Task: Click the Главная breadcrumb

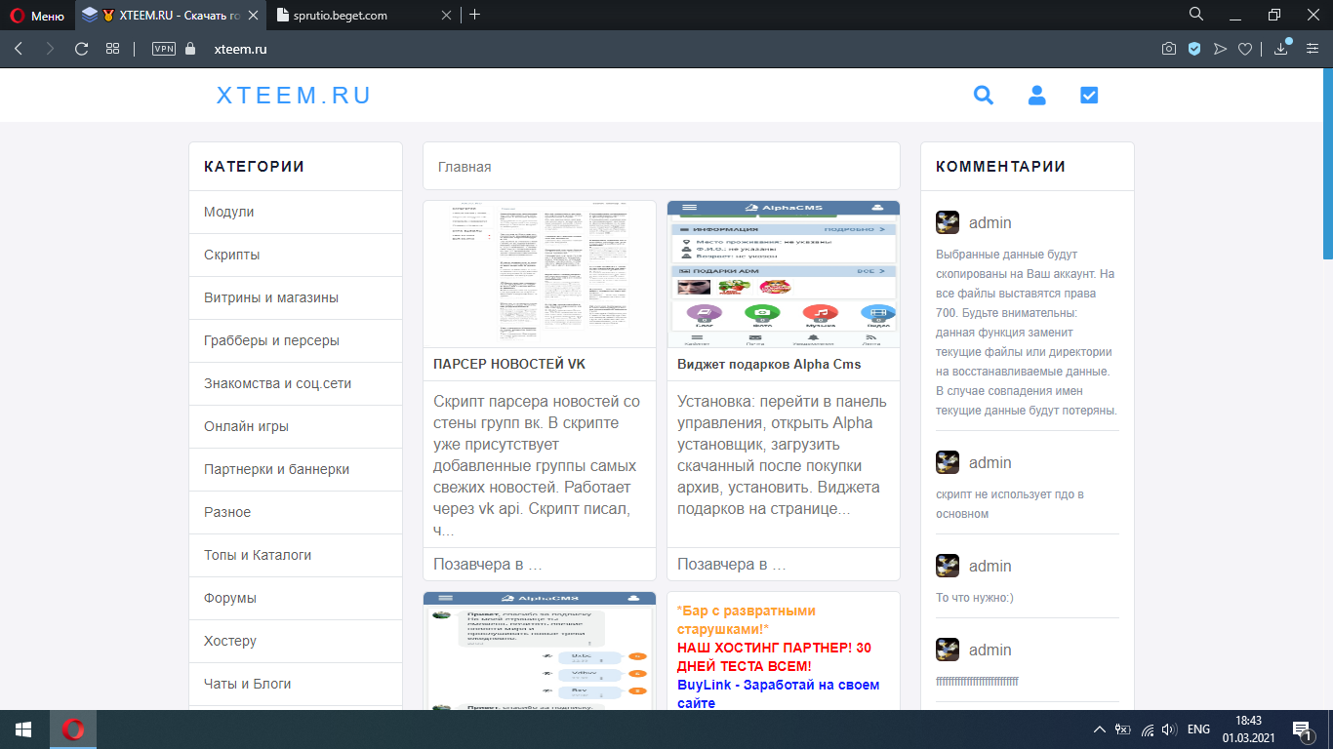Action: (x=465, y=167)
